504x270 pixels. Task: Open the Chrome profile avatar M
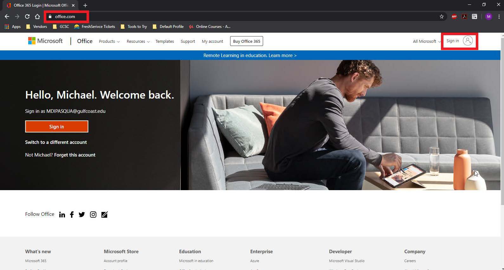(x=489, y=16)
